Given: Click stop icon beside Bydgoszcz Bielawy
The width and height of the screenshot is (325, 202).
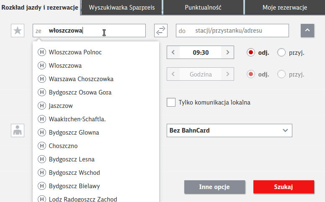Looking at the screenshot, I should click(x=41, y=186).
